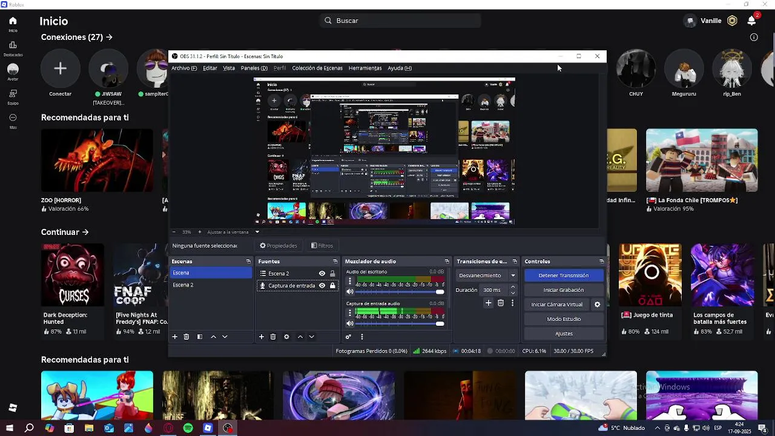Open Desvanecimiento transition dropdown
Viewport: 775px width, 436px height.
point(487,276)
